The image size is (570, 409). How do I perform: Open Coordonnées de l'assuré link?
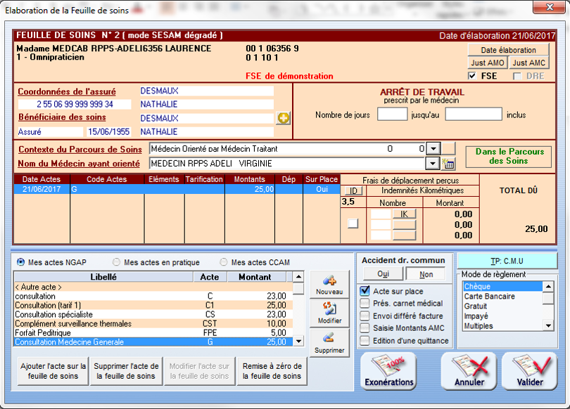(67, 91)
